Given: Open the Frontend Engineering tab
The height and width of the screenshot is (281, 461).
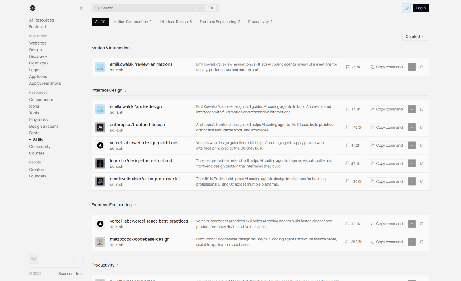Looking at the screenshot, I should 220,22.
